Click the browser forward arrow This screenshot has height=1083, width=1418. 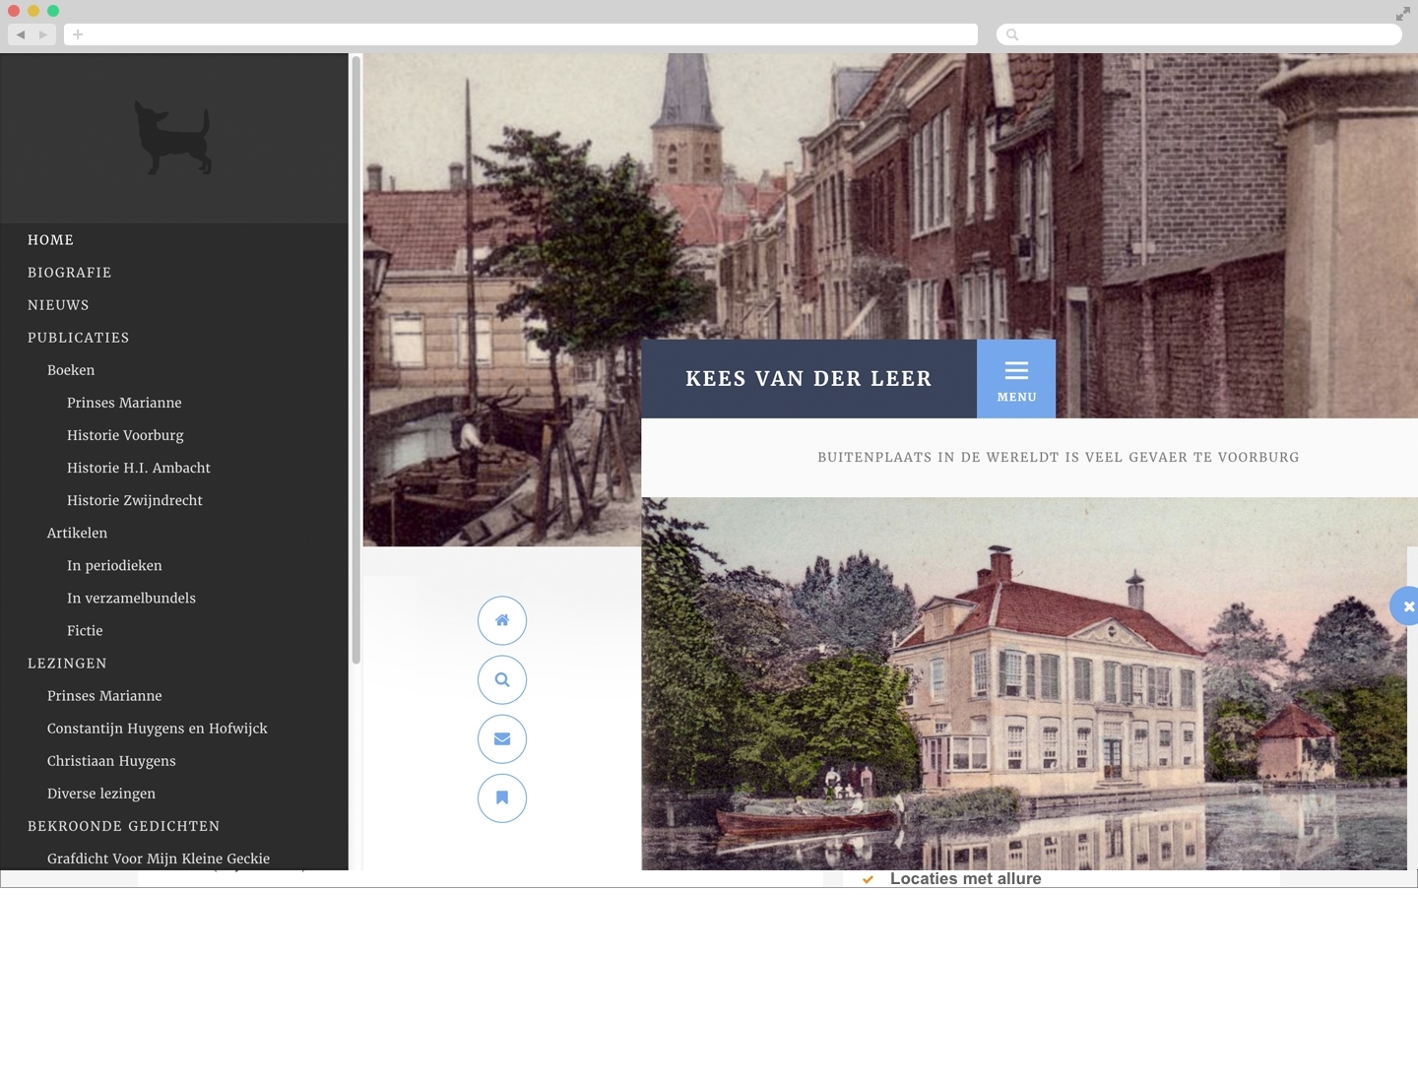coord(43,34)
